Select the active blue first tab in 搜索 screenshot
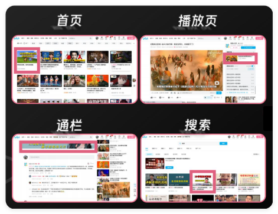The height and width of the screenshot is (214, 278). [x=147, y=149]
